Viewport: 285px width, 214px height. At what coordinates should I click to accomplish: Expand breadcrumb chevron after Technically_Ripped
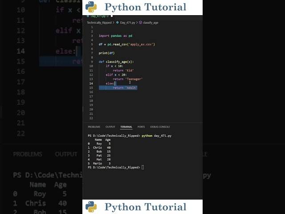coord(114,23)
